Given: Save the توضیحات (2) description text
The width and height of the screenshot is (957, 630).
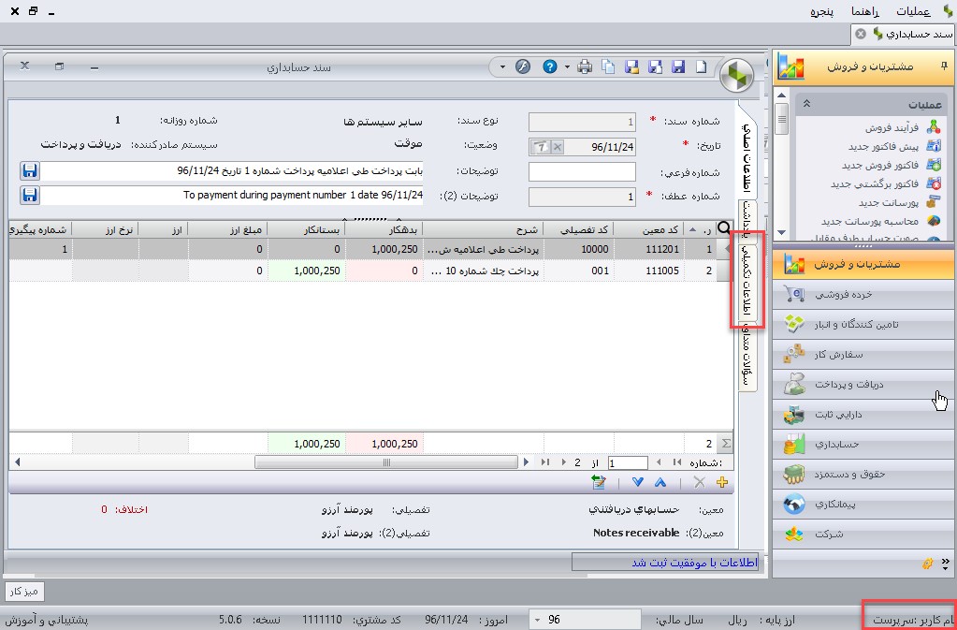Looking at the screenshot, I should 30,196.
